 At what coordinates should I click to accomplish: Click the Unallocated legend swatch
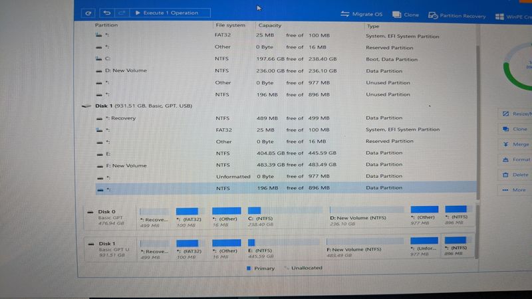pos(287,268)
